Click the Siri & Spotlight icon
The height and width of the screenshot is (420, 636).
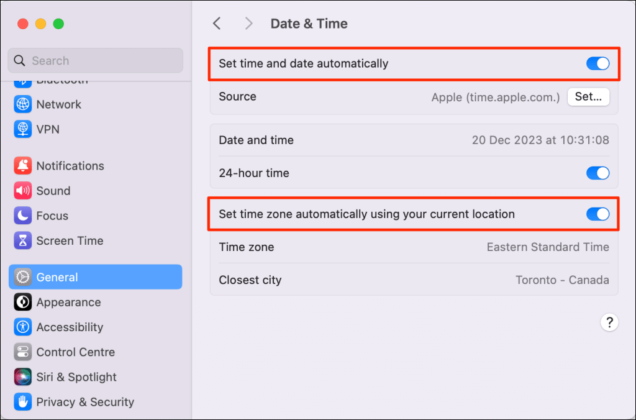click(23, 377)
